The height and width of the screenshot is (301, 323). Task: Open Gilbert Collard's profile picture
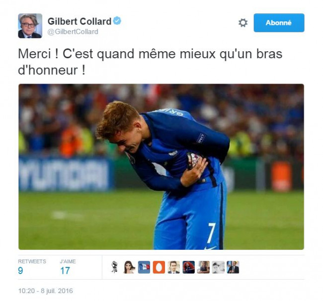(x=30, y=26)
